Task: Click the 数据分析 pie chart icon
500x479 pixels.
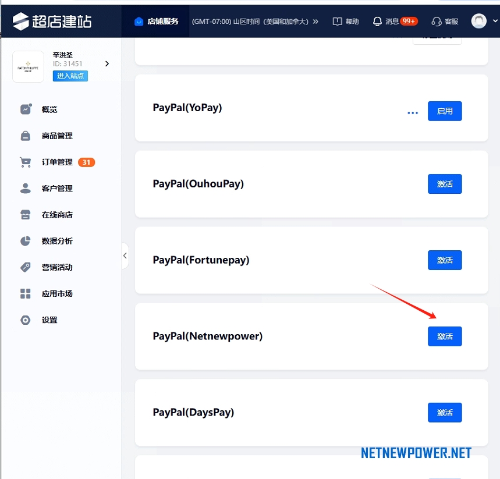Action: coord(26,241)
